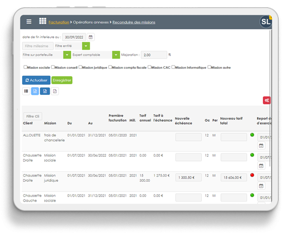288x235 pixels.
Task: Go to Facturation breadcrumb link
Action: (x=59, y=22)
